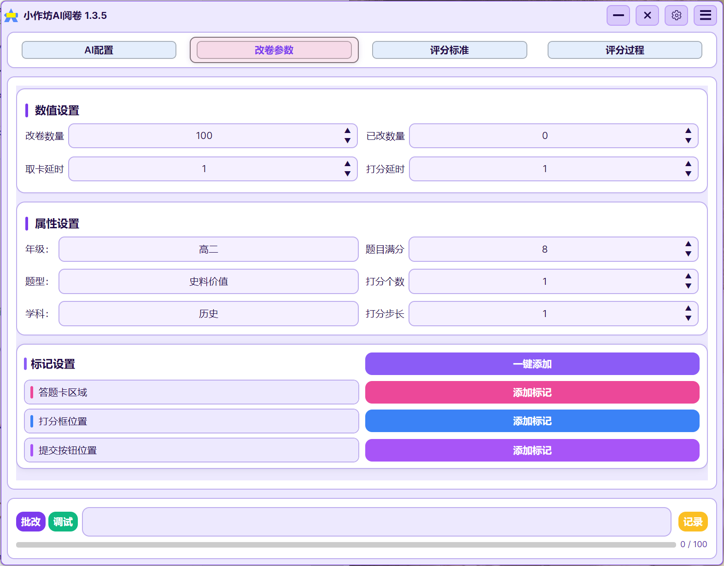Start grading with the 批改 button
The width and height of the screenshot is (724, 566).
click(x=31, y=521)
